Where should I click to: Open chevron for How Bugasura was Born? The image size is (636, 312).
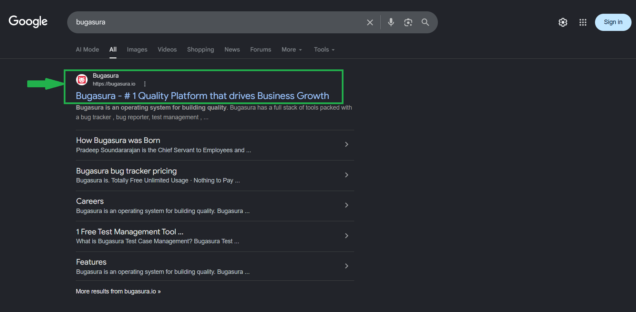[x=347, y=144]
